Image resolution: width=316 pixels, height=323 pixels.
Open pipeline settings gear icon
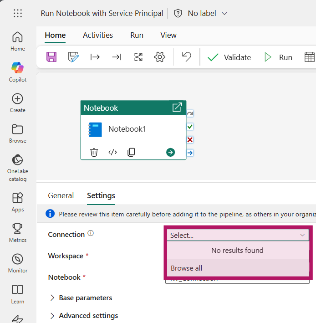[x=159, y=57]
